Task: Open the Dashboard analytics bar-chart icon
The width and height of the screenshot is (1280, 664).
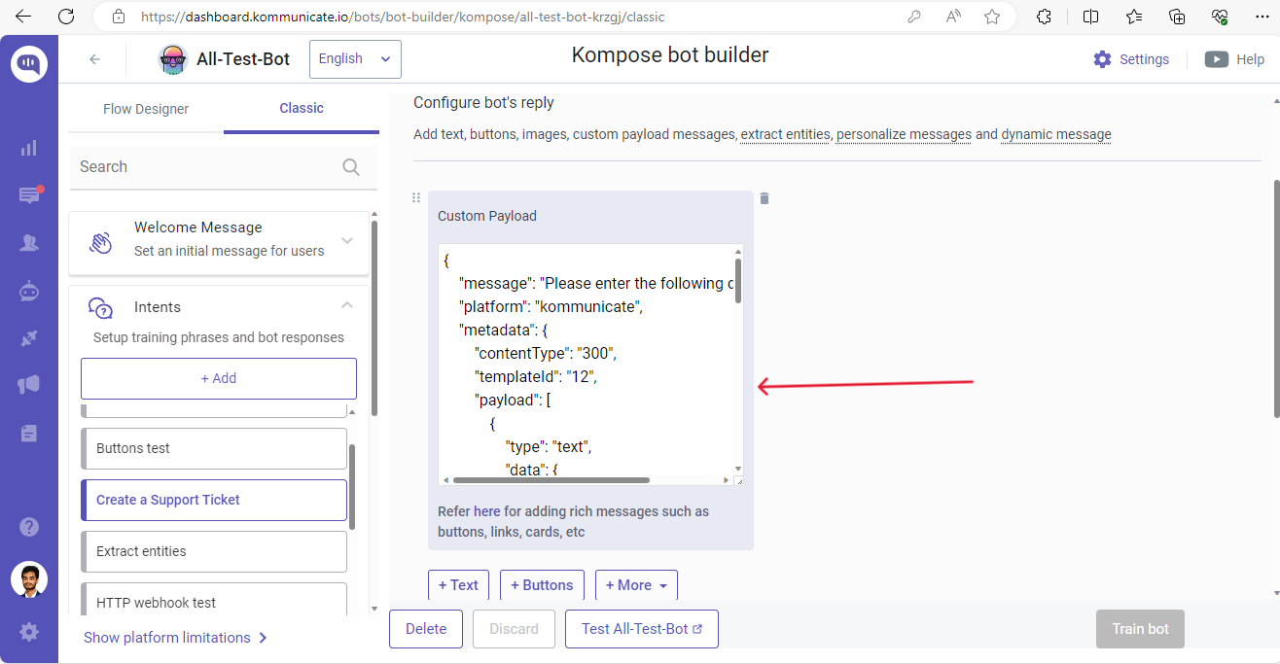Action: tap(28, 147)
